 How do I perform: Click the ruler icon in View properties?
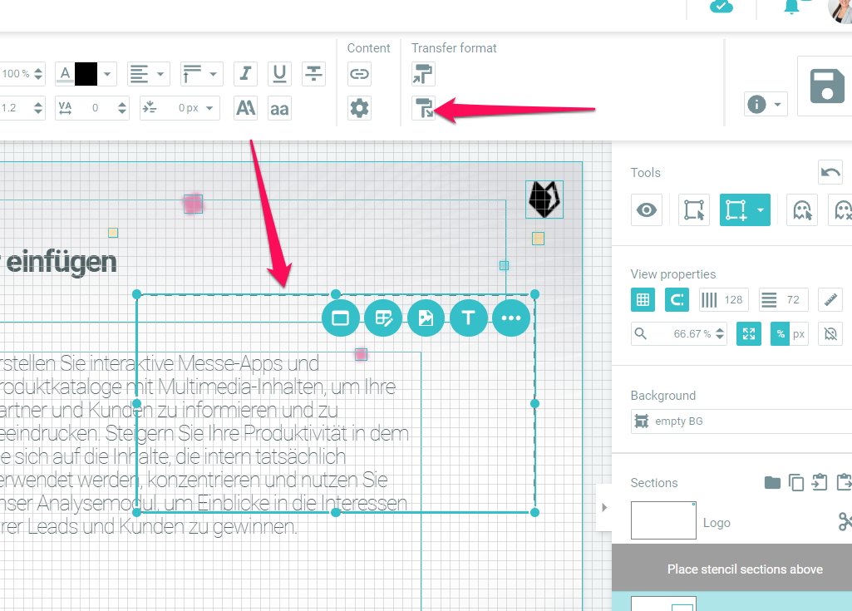[x=830, y=299]
